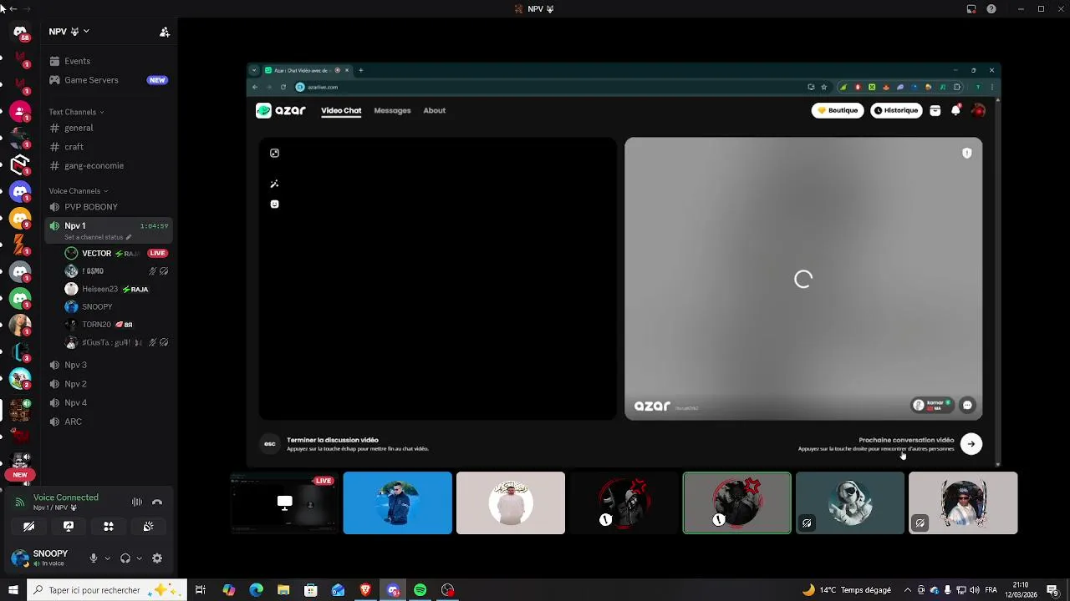Open Discord direct messages home icon
The height and width of the screenshot is (601, 1070).
[x=20, y=32]
